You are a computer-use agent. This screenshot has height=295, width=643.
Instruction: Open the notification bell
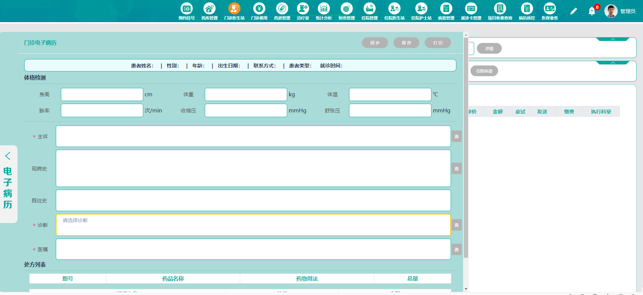pos(592,11)
